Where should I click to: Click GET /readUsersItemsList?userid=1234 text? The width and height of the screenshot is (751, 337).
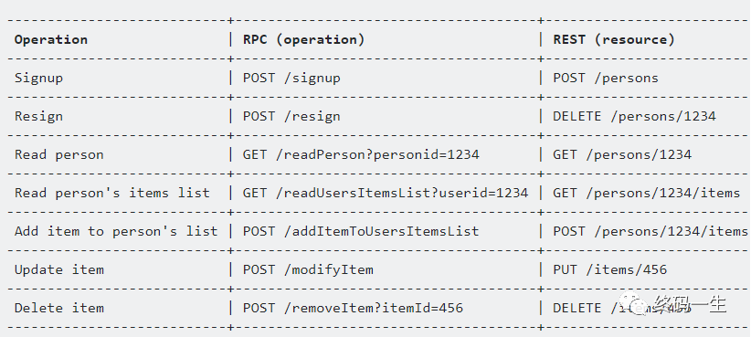[x=386, y=193]
